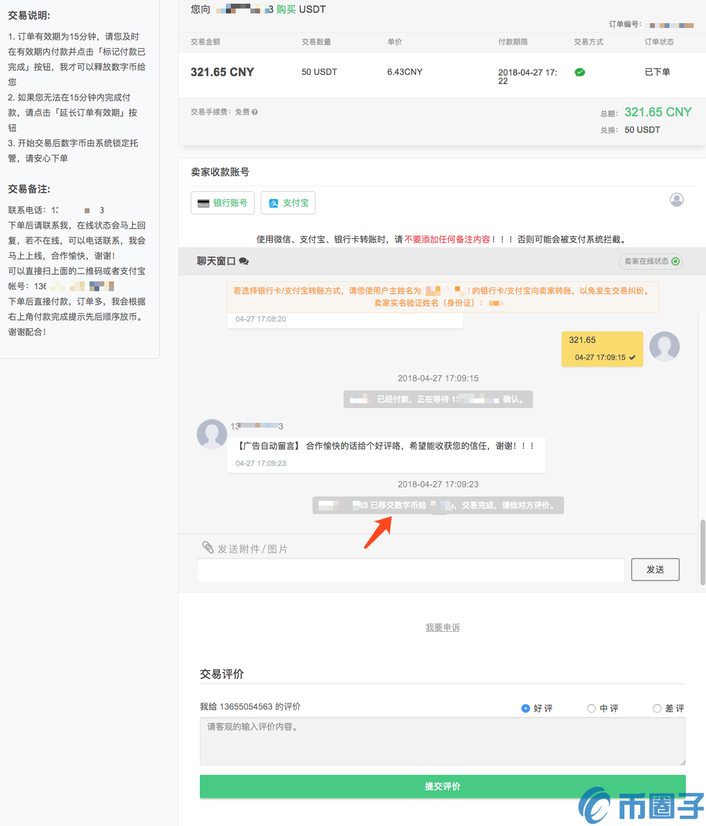Select the 好评 radio button
The width and height of the screenshot is (706, 826).
(526, 708)
